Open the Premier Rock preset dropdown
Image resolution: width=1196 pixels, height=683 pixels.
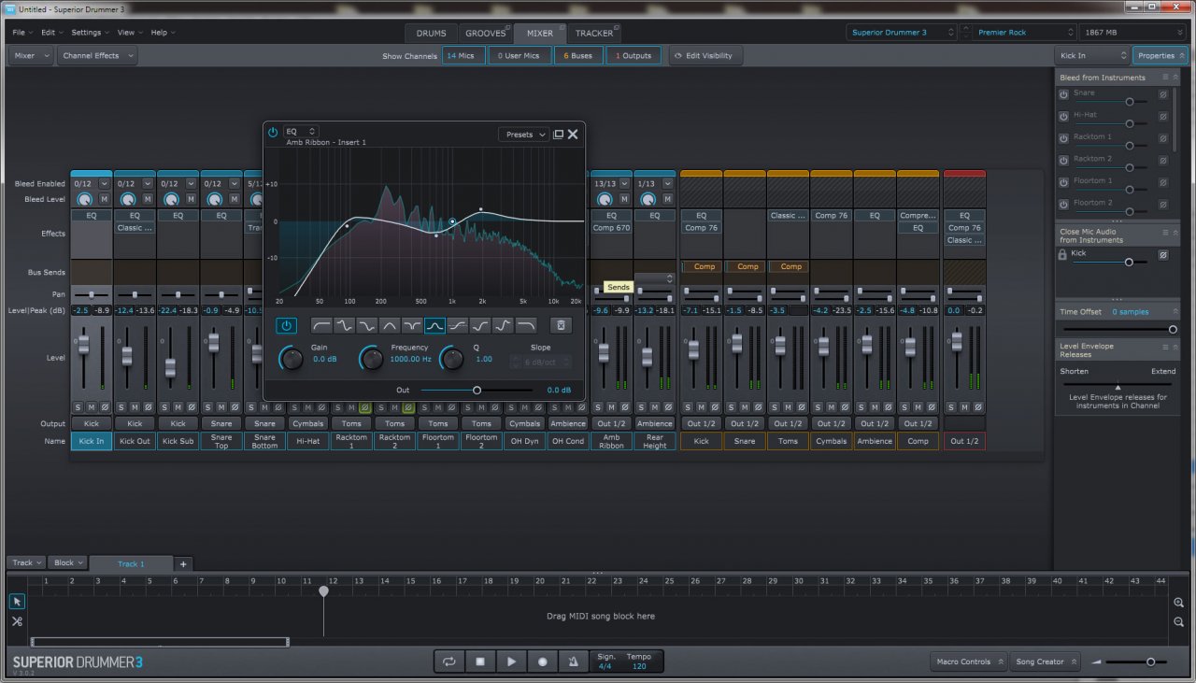[1024, 32]
